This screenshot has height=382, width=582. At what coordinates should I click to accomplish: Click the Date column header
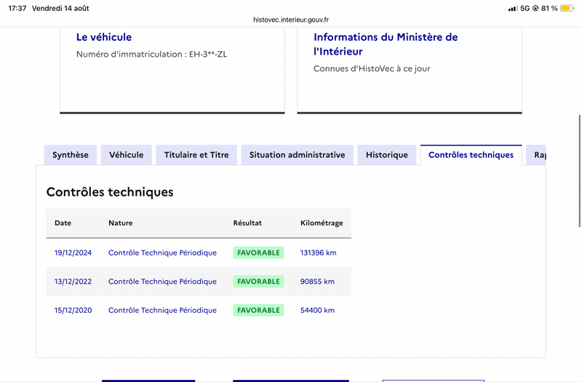[x=63, y=223]
